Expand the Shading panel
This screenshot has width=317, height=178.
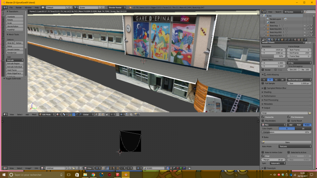[x=267, y=92]
